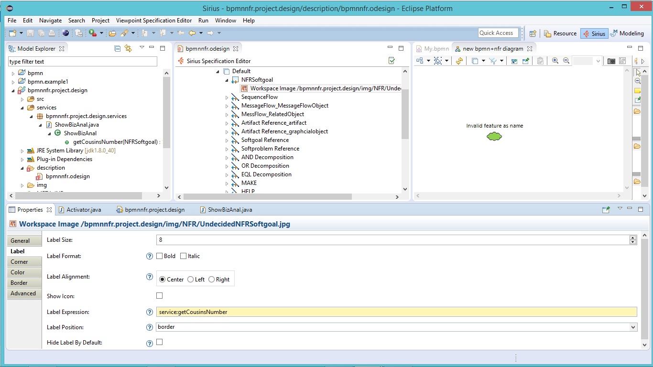Screen dimensions: 653x367
Task: Collapse the bpmnnfr.project.design project
Action: pos(13,90)
